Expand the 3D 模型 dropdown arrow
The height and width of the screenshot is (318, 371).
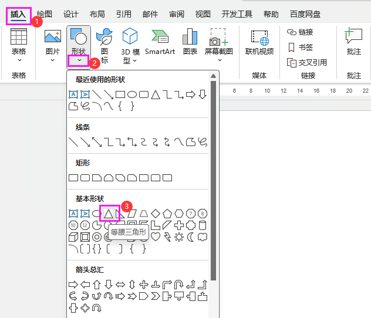(x=135, y=61)
